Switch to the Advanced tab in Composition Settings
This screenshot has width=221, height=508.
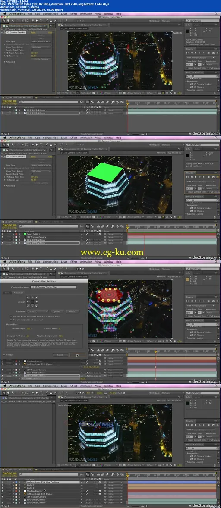pyautogui.click(x=18, y=292)
